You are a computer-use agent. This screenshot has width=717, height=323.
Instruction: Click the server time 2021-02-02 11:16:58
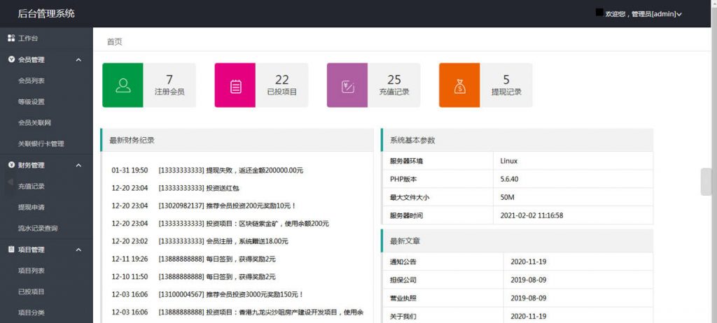[532, 215]
